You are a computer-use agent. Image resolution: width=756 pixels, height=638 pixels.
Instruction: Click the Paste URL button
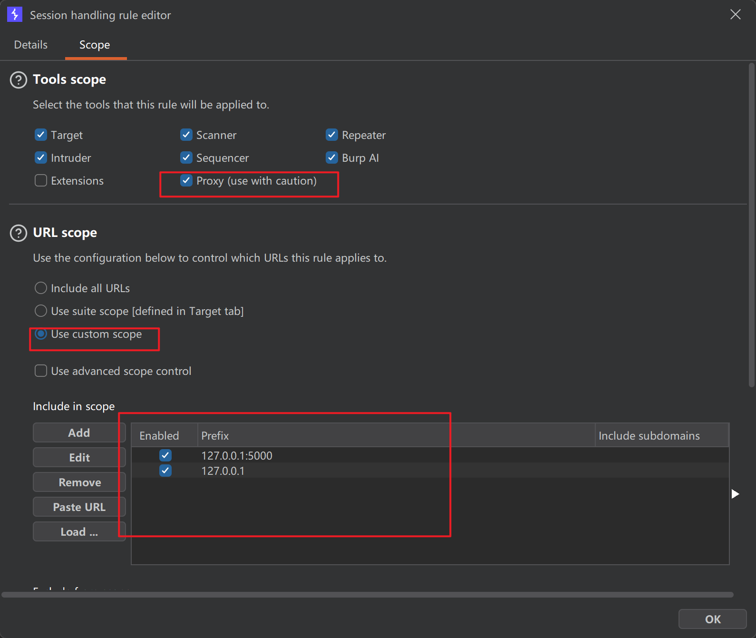[79, 507]
